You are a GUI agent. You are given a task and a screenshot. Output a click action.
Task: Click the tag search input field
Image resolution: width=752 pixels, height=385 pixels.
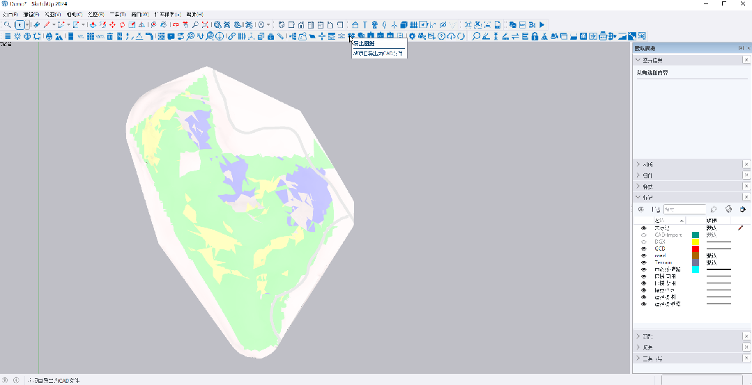(684, 209)
